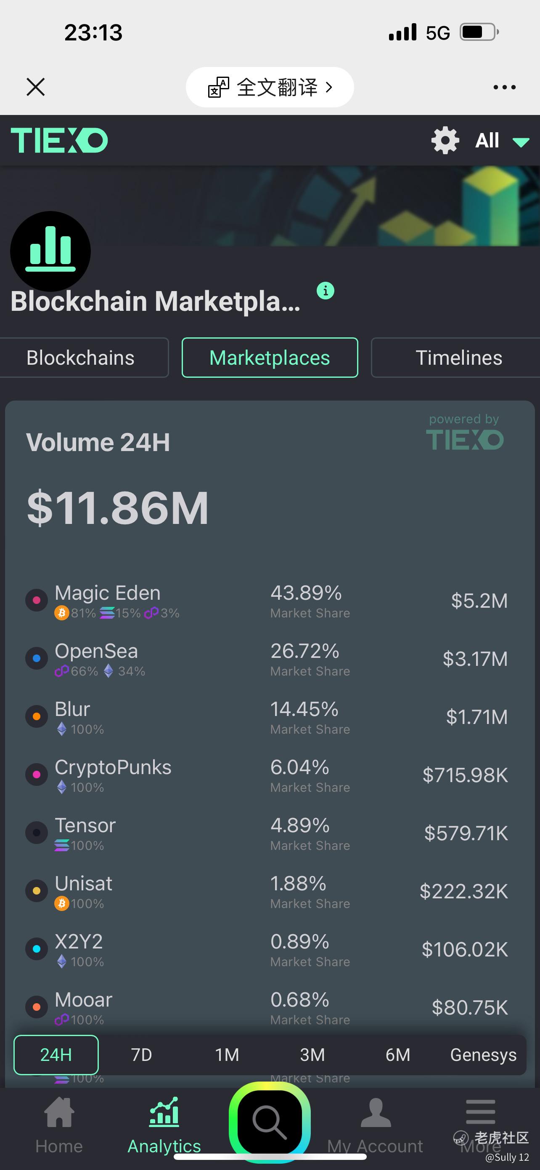The image size is (540, 1170).
Task: Switch time range to 7D
Action: pos(141,1055)
